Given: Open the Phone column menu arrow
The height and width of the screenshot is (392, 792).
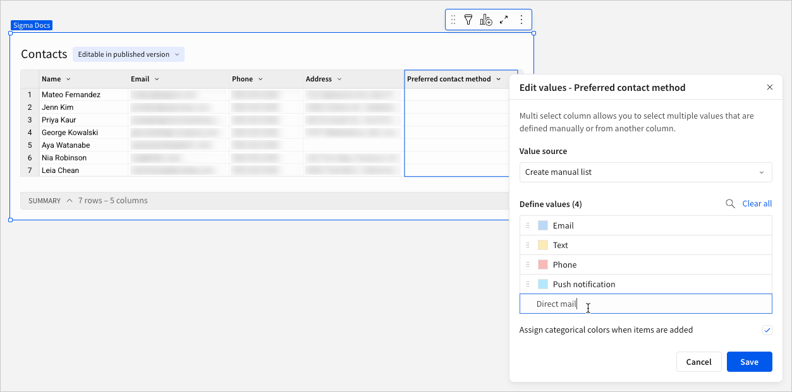Looking at the screenshot, I should [x=260, y=80].
